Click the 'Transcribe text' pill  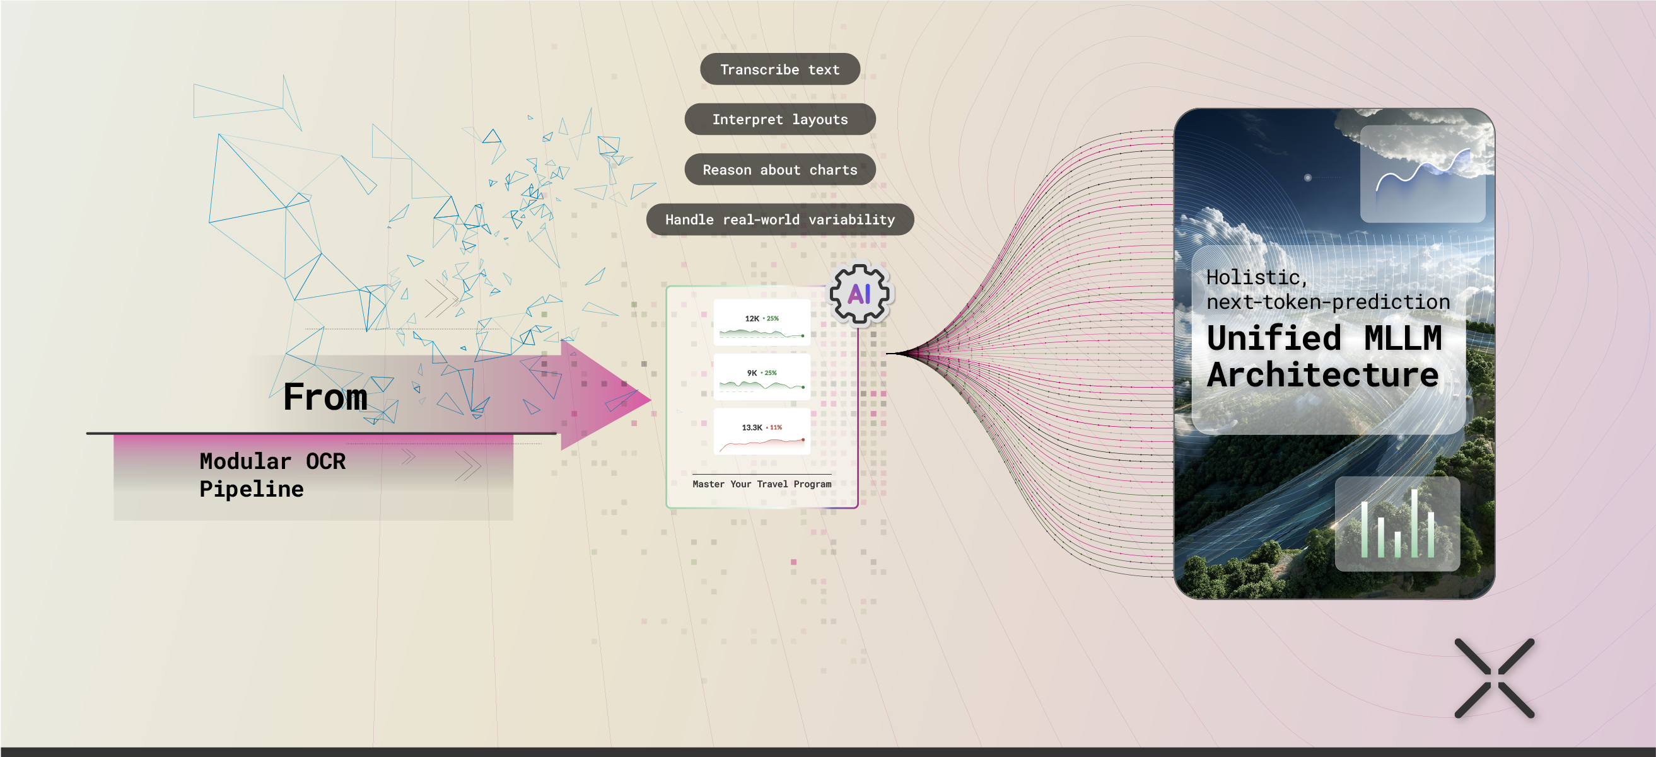pyautogui.click(x=780, y=69)
